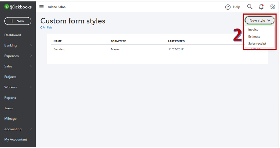The image size is (280, 148).
Task: Open Dashboard in the sidebar
Action: [x=13, y=35]
